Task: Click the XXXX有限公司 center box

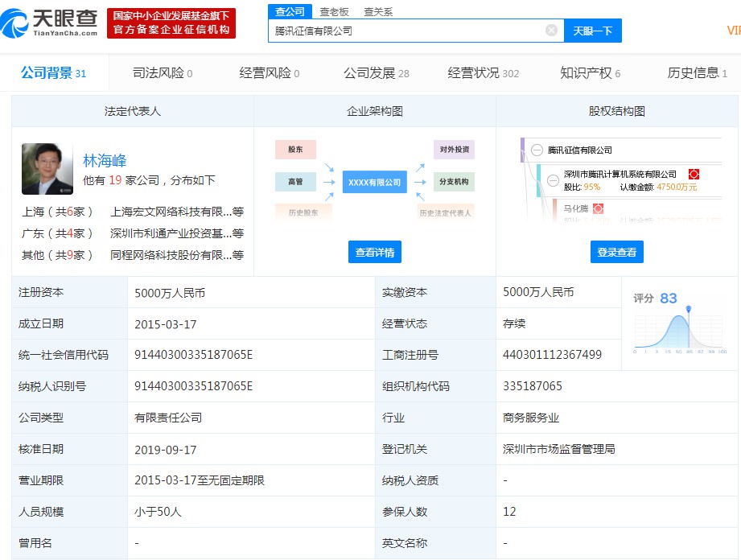Action: pyautogui.click(x=374, y=182)
